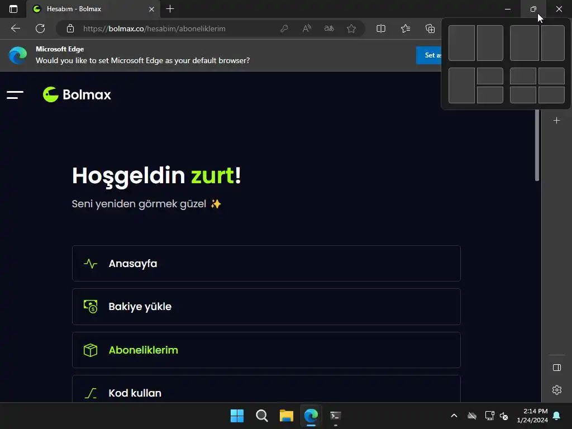Hide the Edge sidebar
This screenshot has height=429, width=572.
coord(557,368)
